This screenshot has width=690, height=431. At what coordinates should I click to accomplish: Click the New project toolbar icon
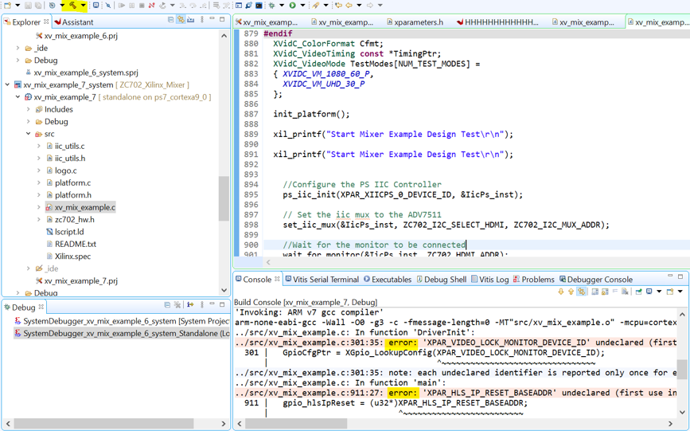pos(7,6)
